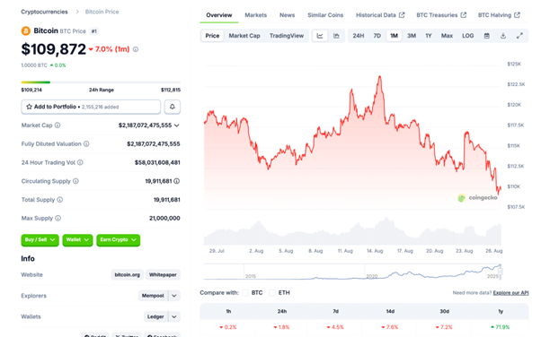
Task: Enable the BTC compare checkbox
Action: tap(245, 293)
